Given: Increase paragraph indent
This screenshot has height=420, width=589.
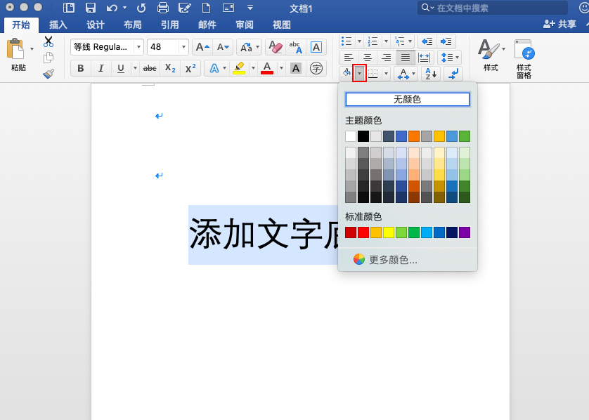Looking at the screenshot, I should tap(446, 41).
